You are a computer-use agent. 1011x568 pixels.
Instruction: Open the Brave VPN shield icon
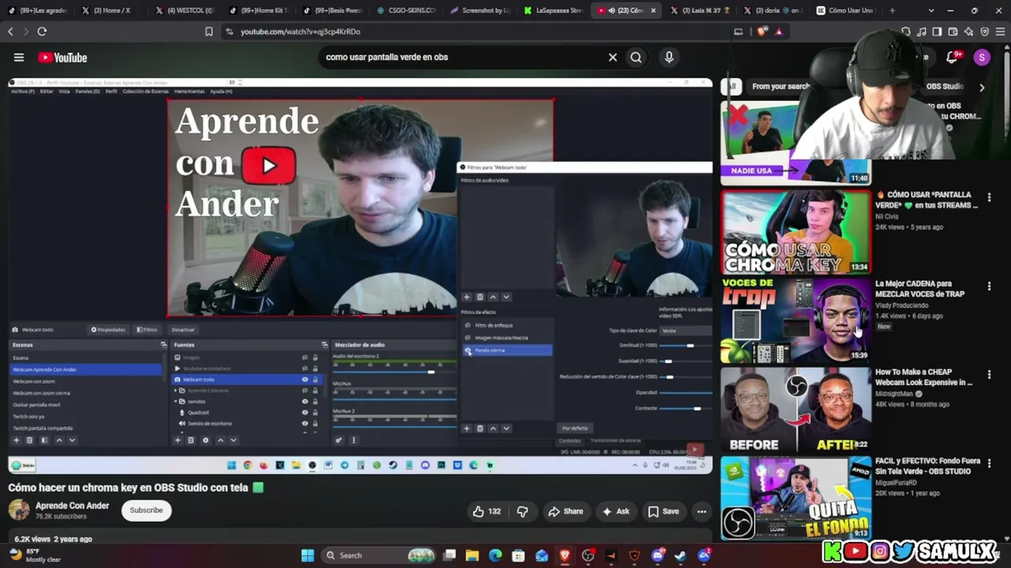(984, 32)
